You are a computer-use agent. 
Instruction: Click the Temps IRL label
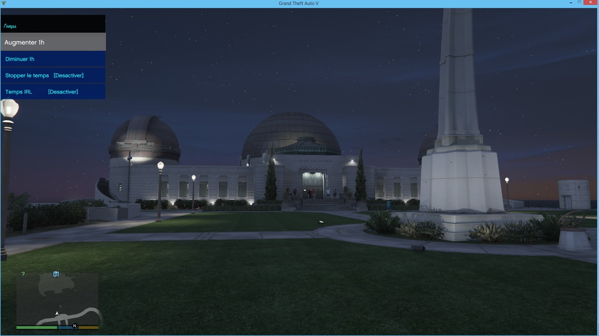(19, 92)
